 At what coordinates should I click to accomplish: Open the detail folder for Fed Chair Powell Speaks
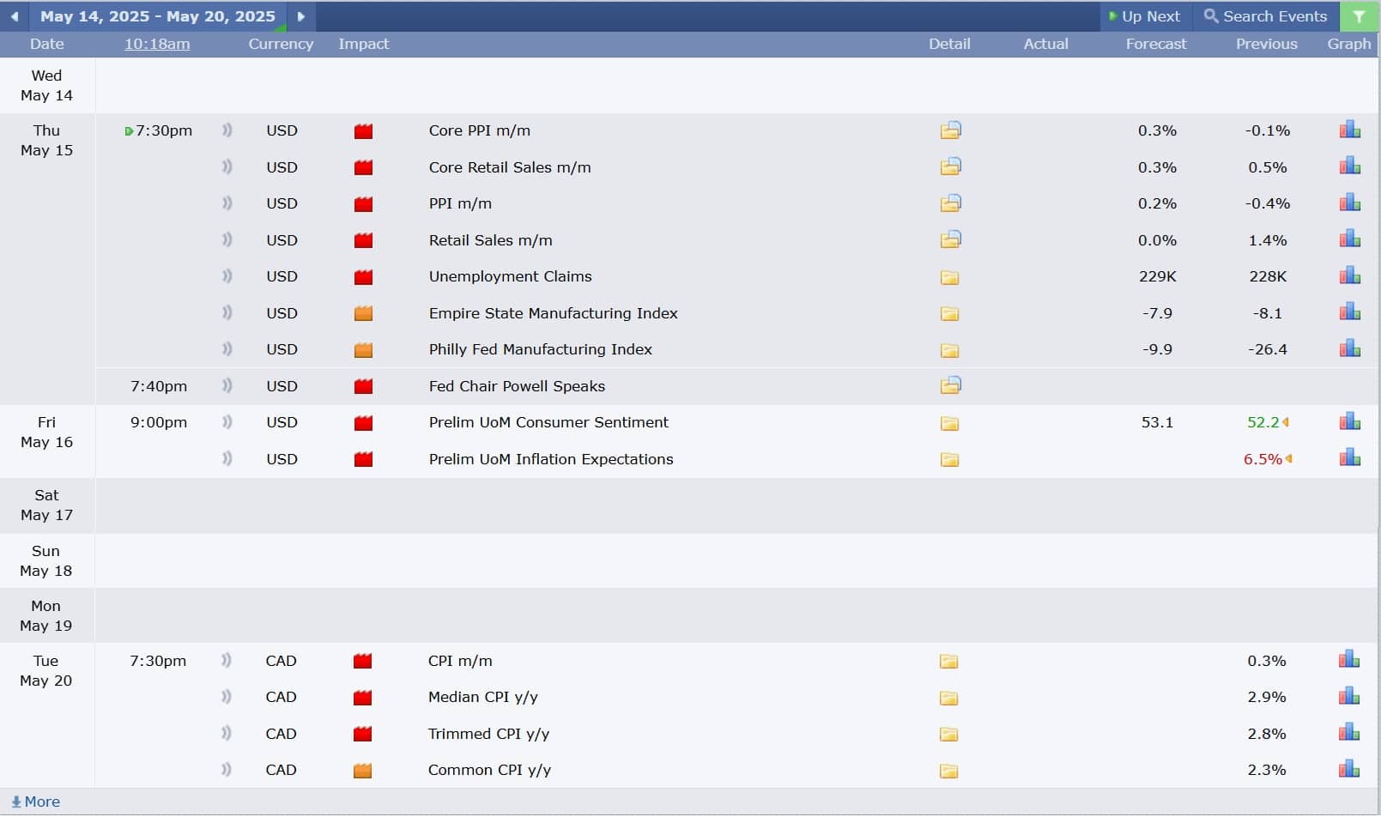click(x=950, y=385)
